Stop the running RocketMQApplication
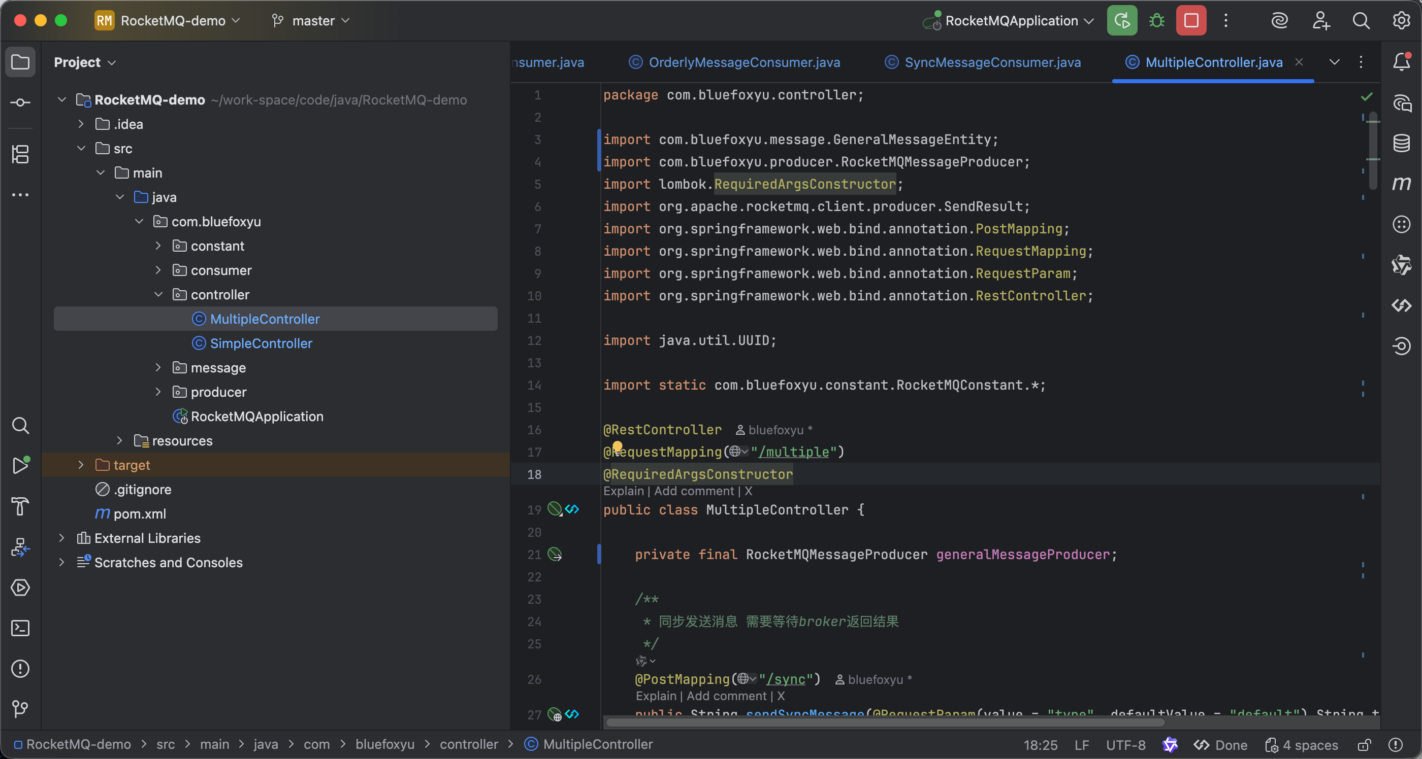This screenshot has width=1422, height=759. (x=1191, y=21)
